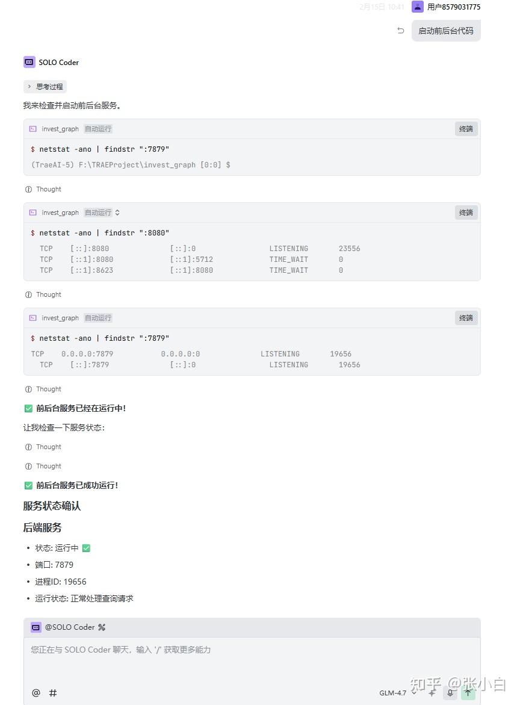520x705 pixels.
Task: Click the @ mention icon in chat input
Action: tap(36, 693)
